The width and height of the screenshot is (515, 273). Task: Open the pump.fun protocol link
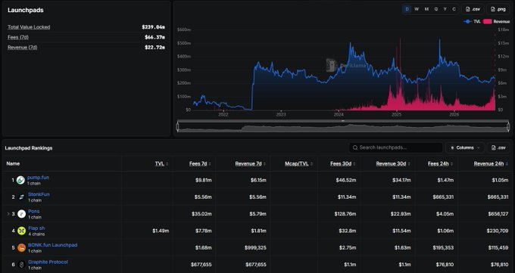(38, 178)
